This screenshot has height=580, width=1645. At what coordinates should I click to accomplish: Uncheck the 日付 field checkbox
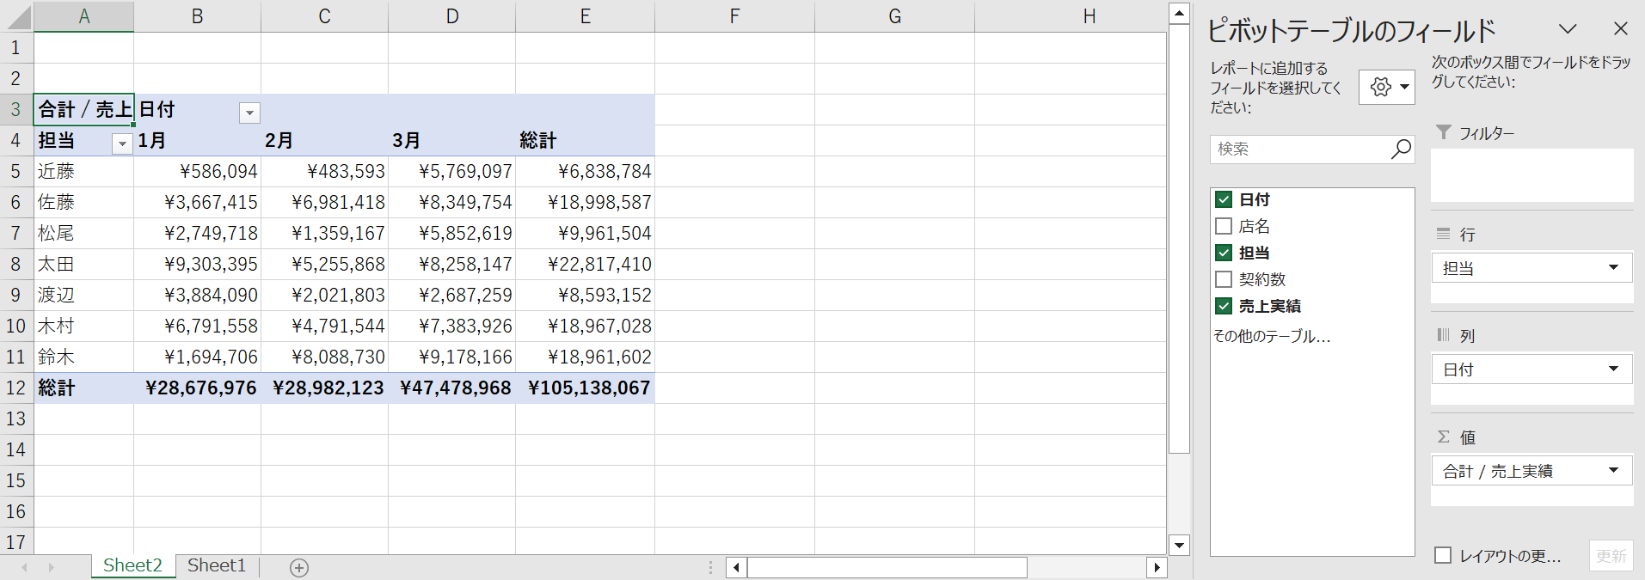(1224, 199)
